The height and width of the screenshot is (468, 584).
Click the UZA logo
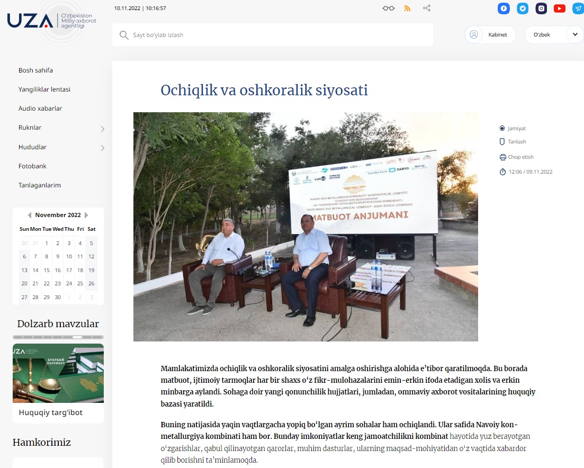(30, 21)
